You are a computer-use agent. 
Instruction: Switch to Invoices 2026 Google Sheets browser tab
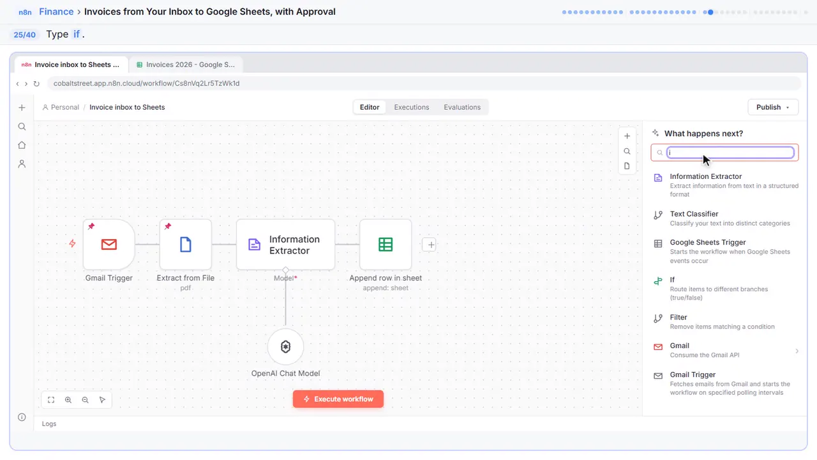coord(186,65)
